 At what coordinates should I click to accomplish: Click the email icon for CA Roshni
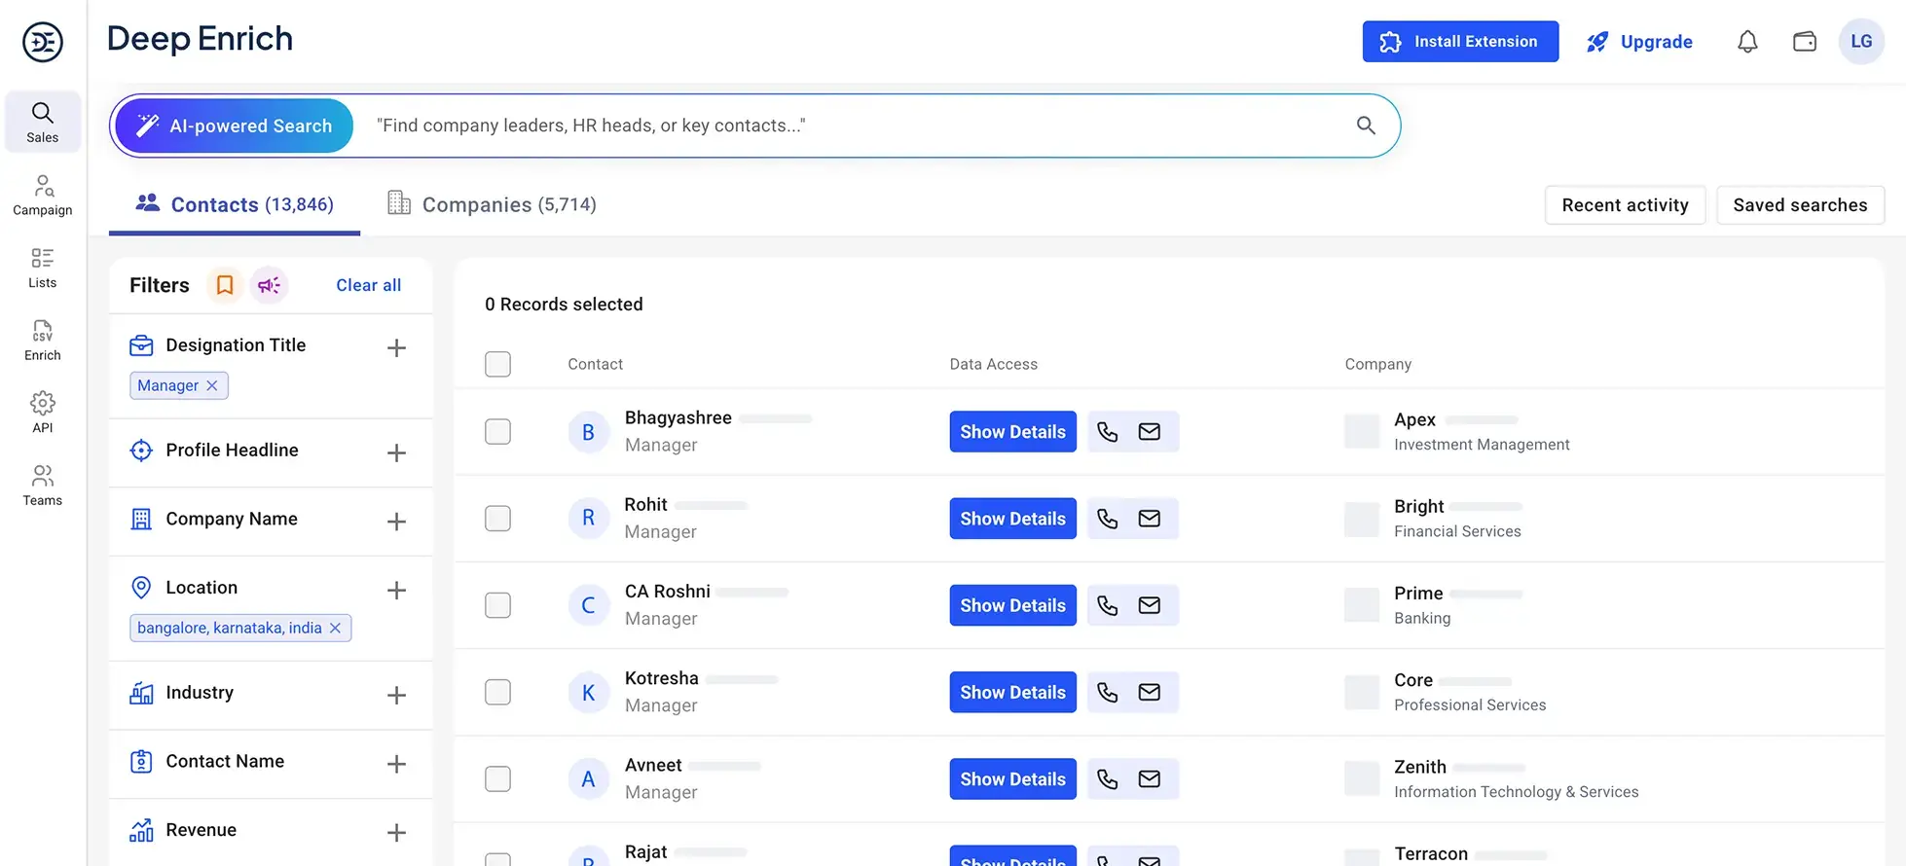tap(1150, 605)
